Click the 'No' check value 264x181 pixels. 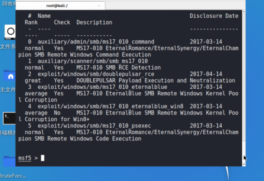(57, 113)
